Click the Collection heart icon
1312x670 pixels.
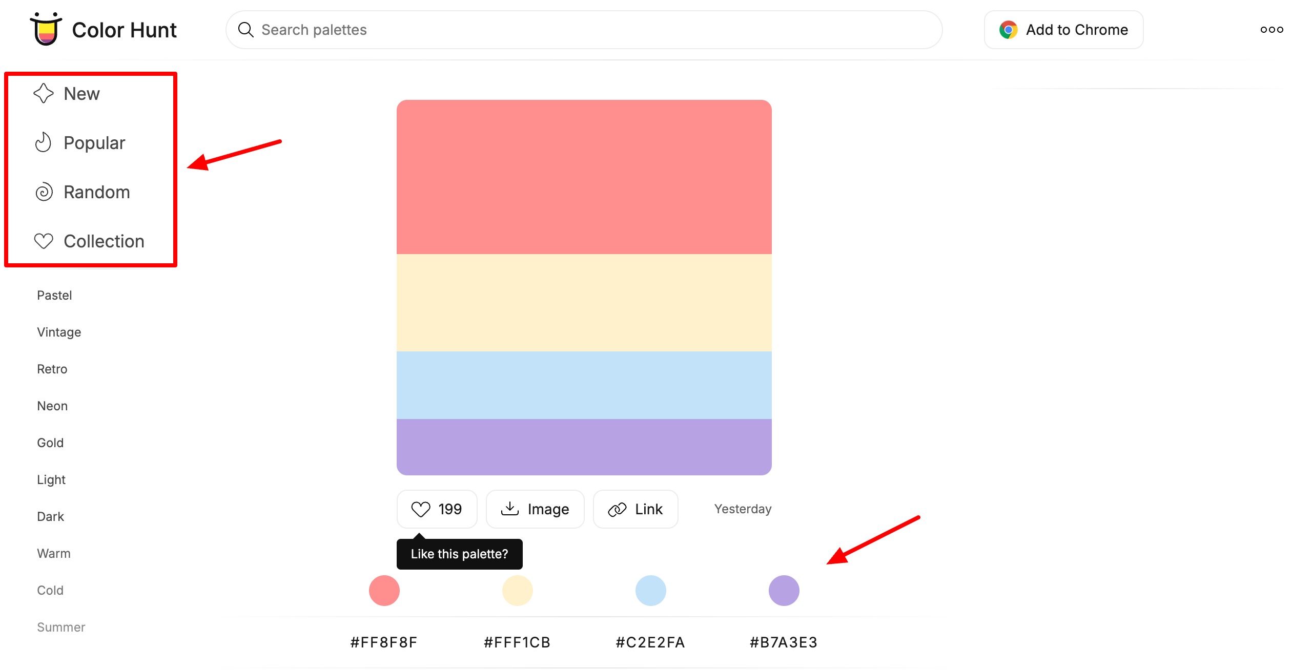(44, 241)
